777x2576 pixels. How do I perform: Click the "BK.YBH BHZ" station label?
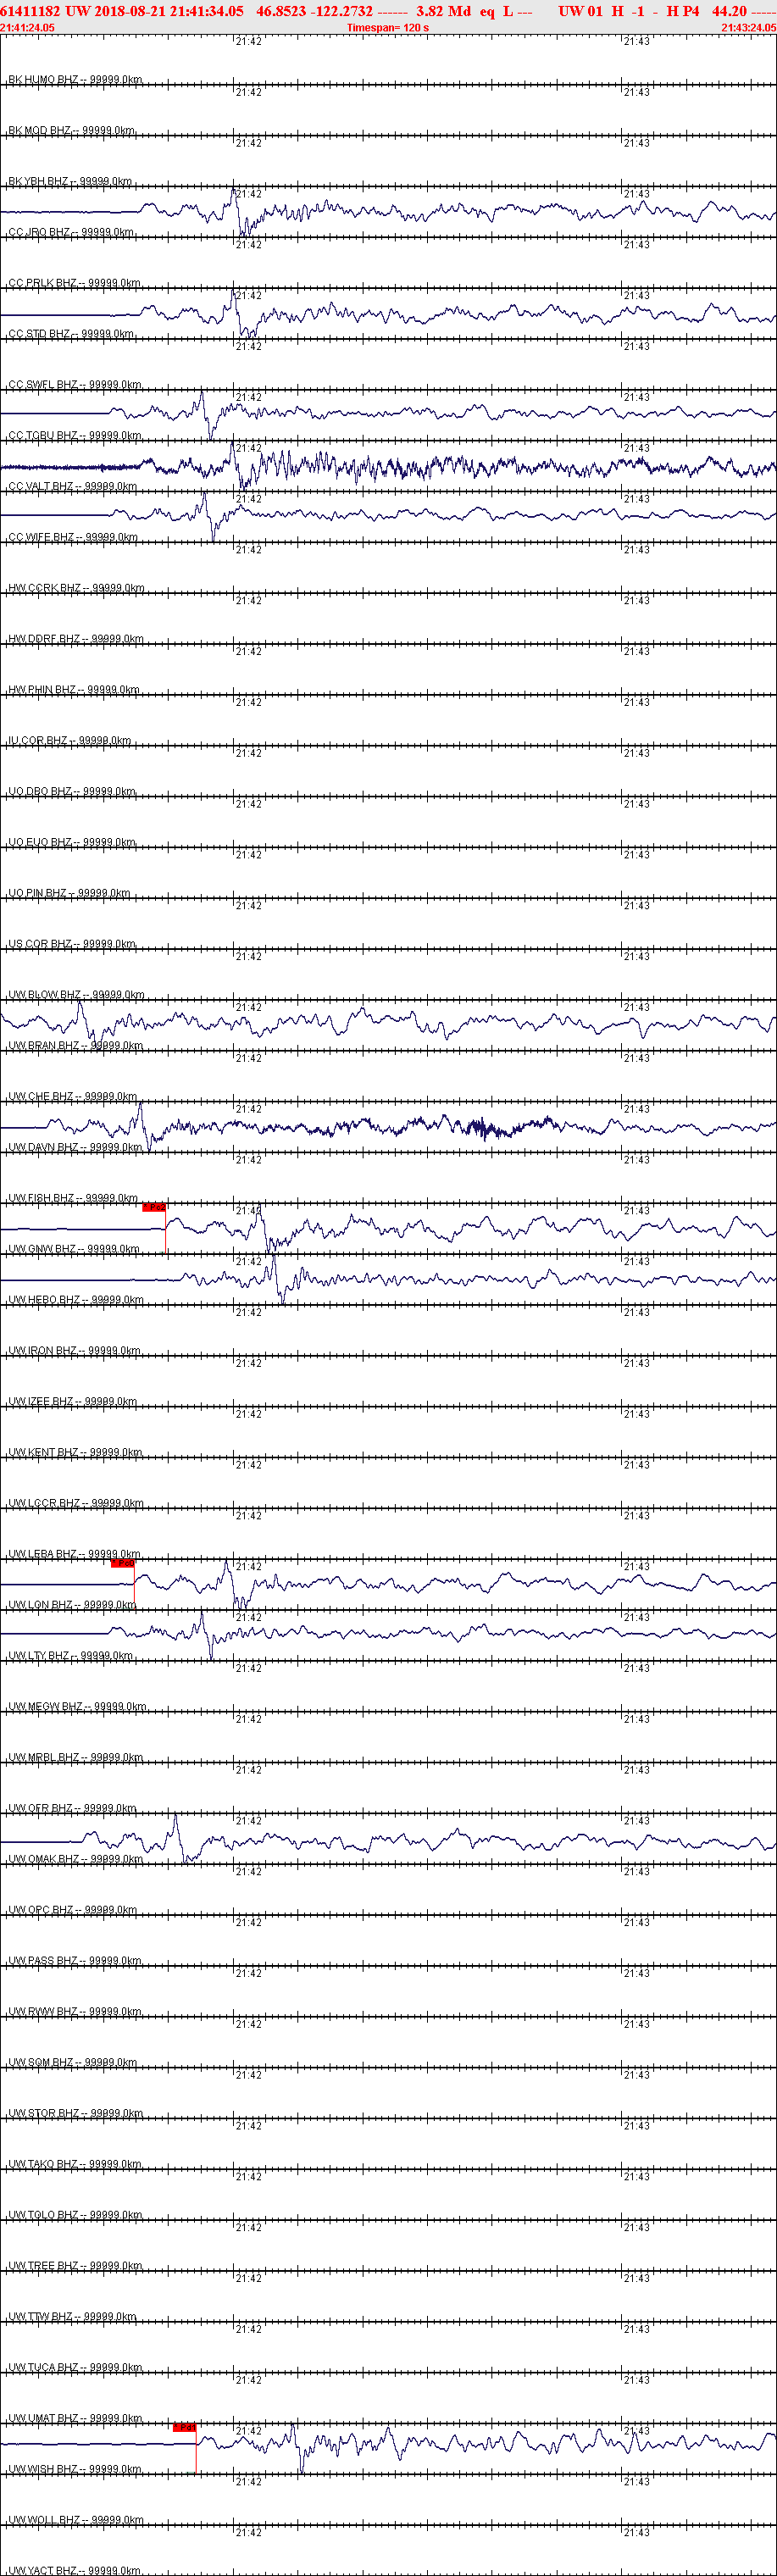(x=38, y=181)
